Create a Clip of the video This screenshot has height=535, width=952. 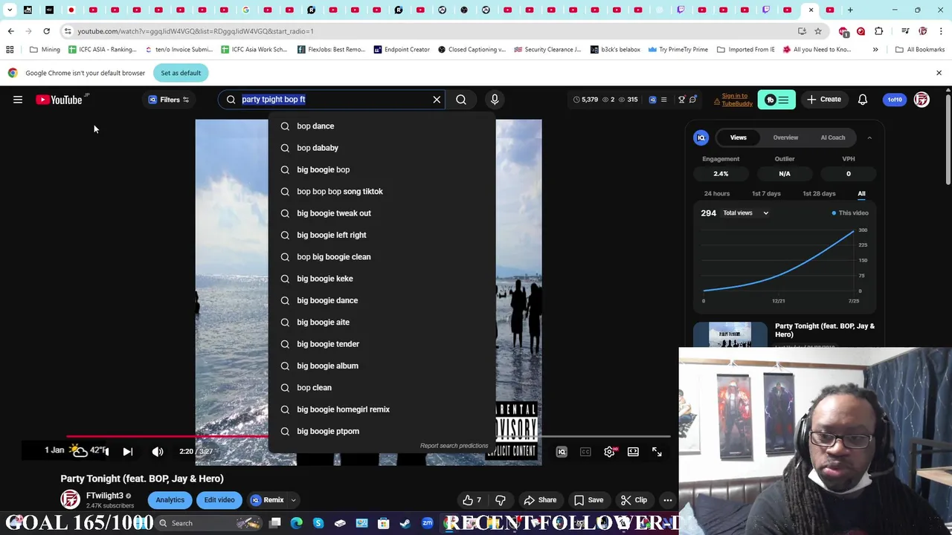634,500
